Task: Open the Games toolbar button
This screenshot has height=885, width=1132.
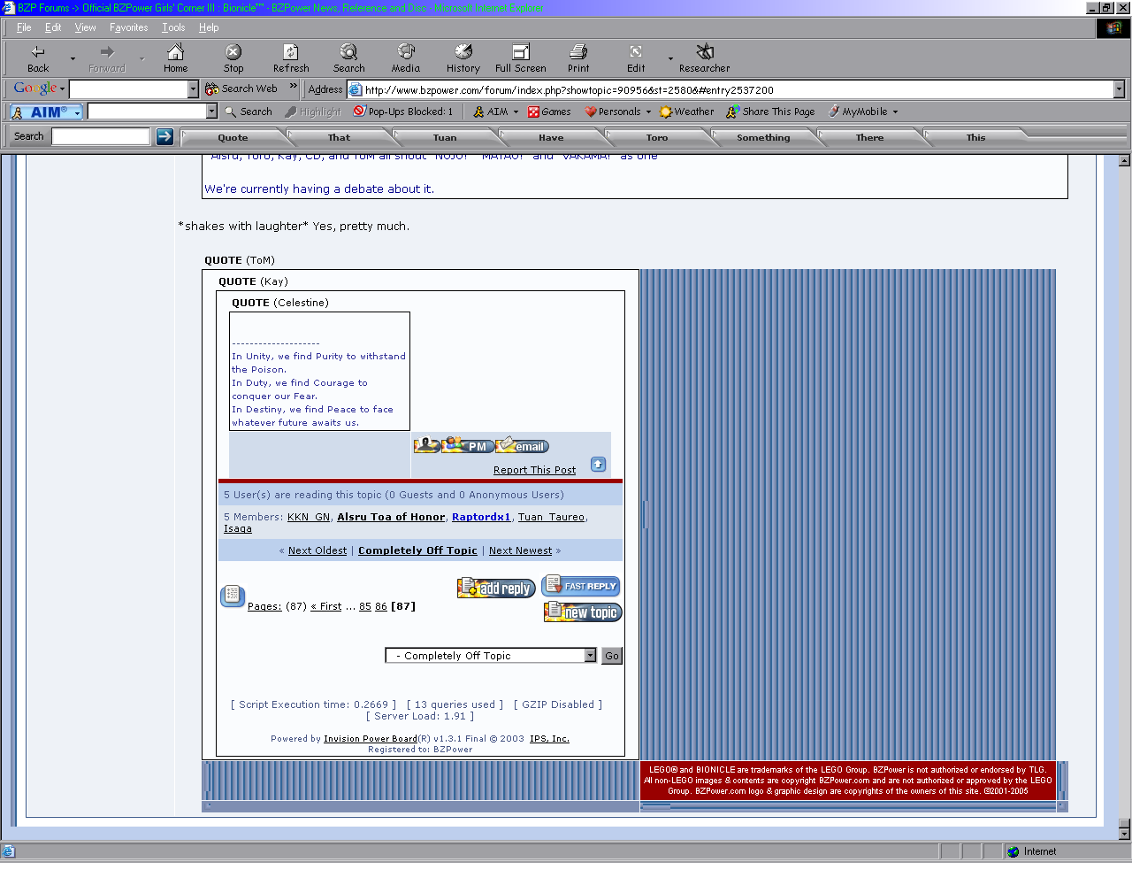Action: coord(549,112)
